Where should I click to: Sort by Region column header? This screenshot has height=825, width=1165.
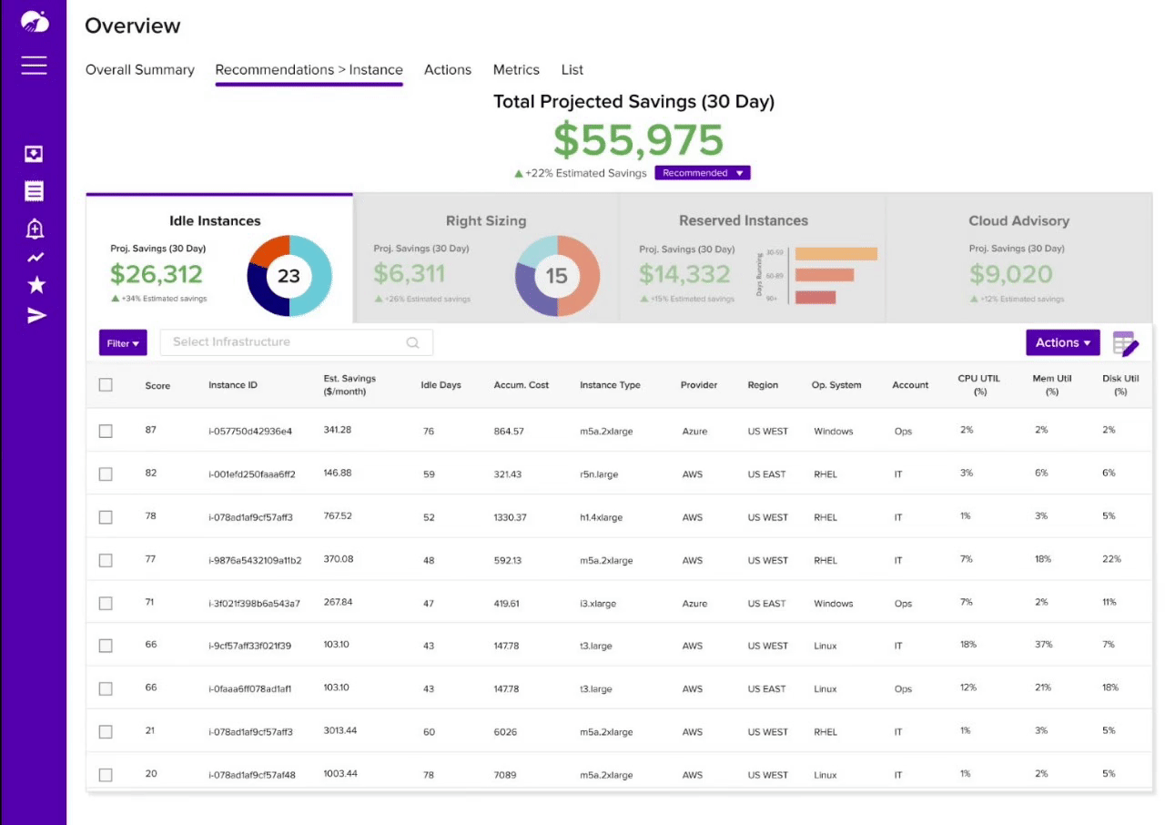763,385
